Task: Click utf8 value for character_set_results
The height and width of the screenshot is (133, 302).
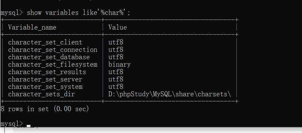Action: click(116, 72)
